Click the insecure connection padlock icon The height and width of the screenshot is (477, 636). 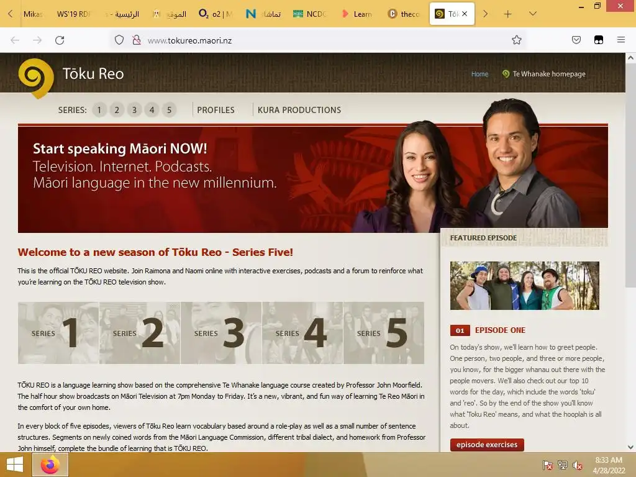pos(137,40)
